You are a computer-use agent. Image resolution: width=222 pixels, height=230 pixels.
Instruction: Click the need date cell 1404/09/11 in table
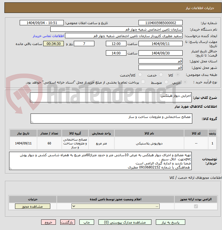23,143
